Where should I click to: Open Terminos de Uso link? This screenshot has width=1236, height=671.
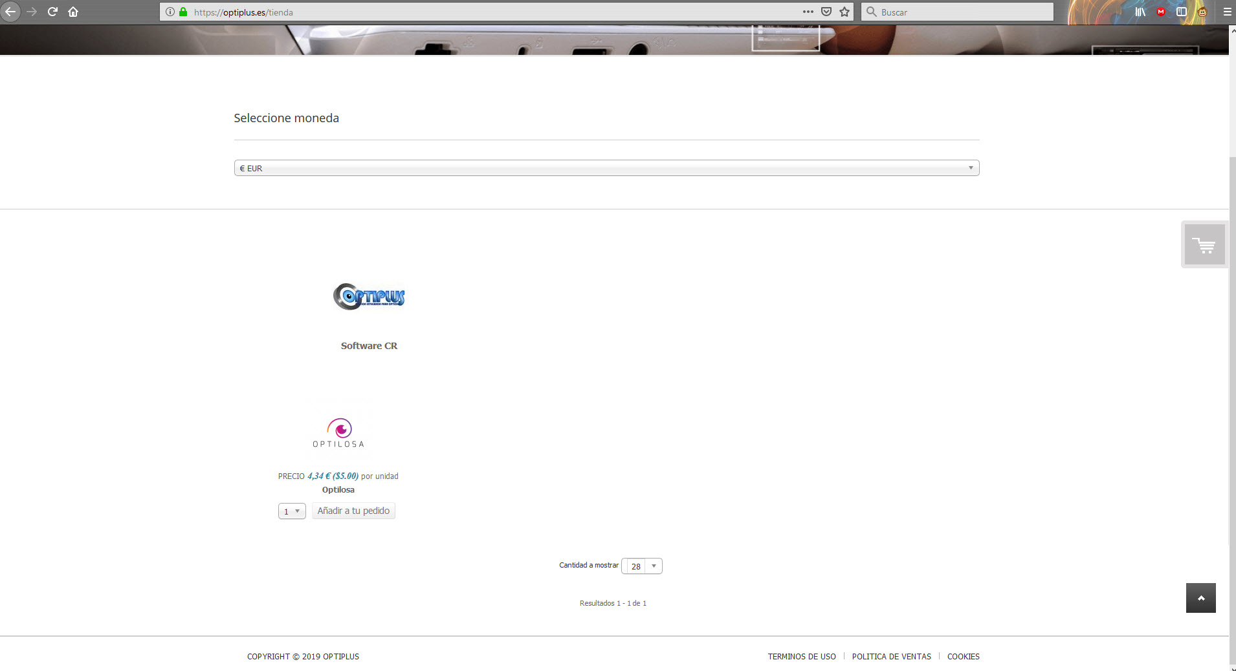tap(802, 656)
